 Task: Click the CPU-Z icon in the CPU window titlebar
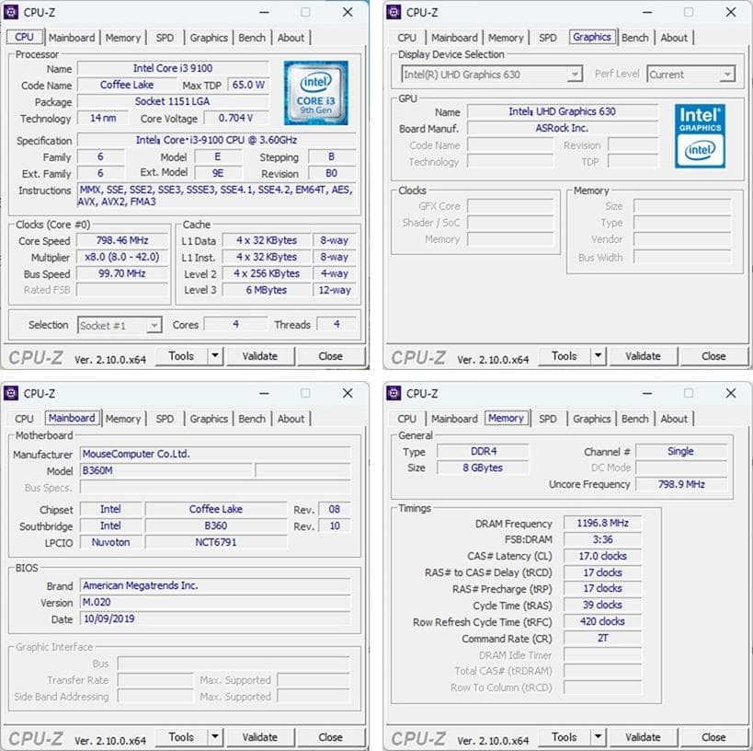click(x=12, y=12)
